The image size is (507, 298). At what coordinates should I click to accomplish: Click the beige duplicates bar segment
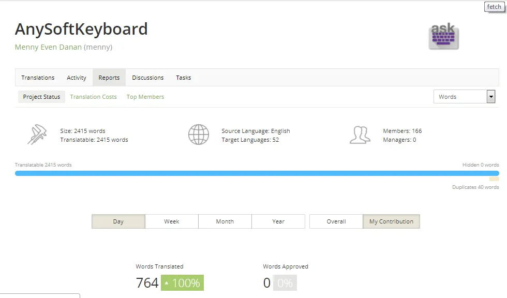(494, 179)
